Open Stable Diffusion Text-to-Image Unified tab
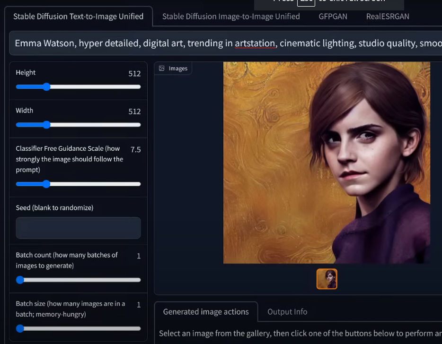This screenshot has height=344, width=442. tap(79, 17)
